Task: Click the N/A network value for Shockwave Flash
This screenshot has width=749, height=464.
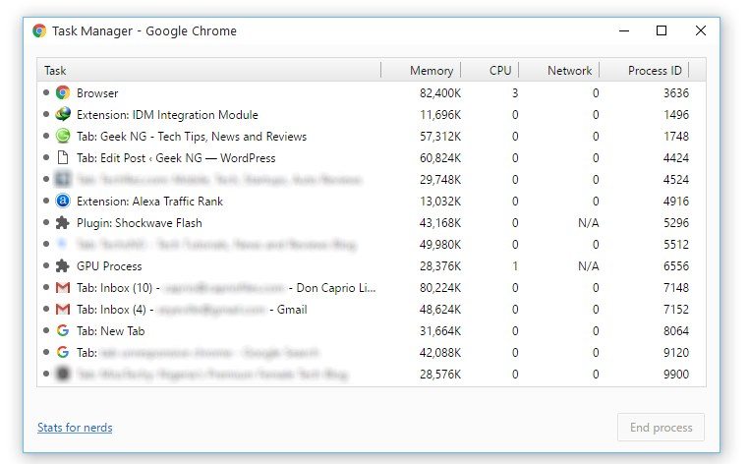Action: click(x=588, y=223)
